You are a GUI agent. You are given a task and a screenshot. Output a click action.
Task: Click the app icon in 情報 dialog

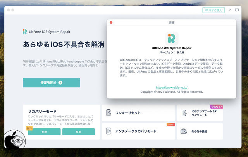click(x=172, y=39)
